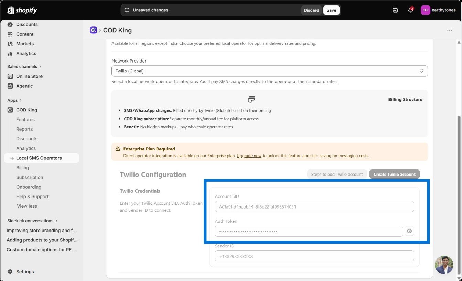The image size is (462, 281).
Task: Open 'Custom domain options' conversation
Action: pyautogui.click(x=41, y=250)
